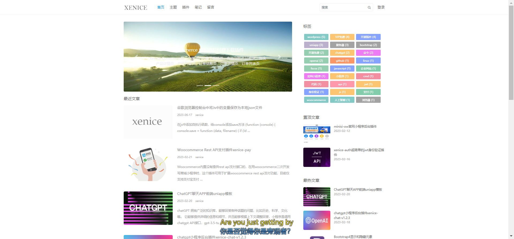Image resolution: width=514 pixels, height=239 pixels.
Task: Select the 开源插件 (4) tag
Action: click(x=368, y=37)
